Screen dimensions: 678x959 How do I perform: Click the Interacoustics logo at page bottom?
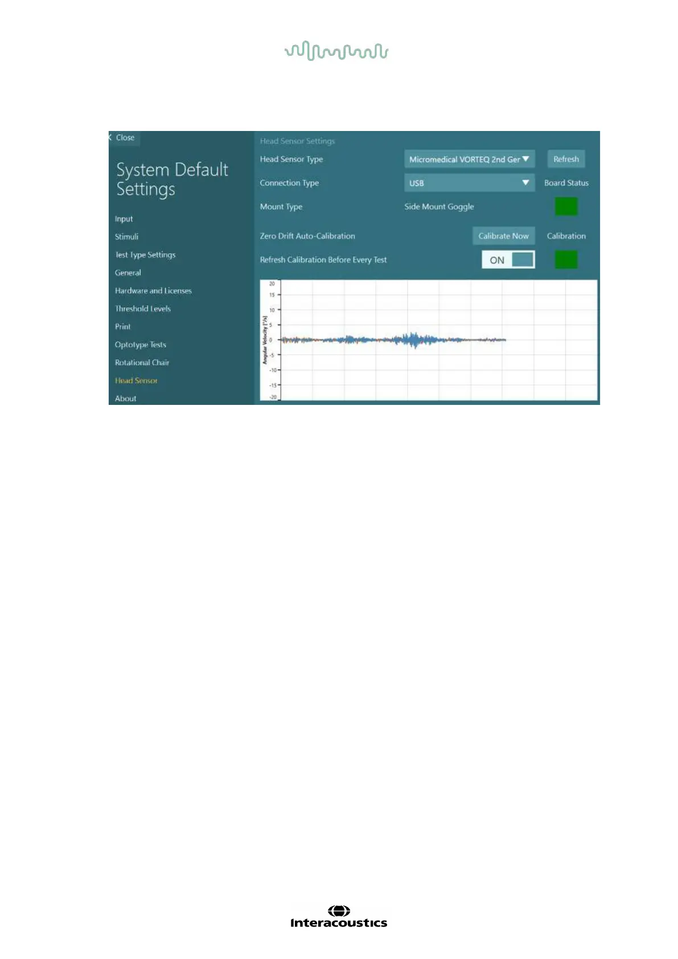(339, 917)
